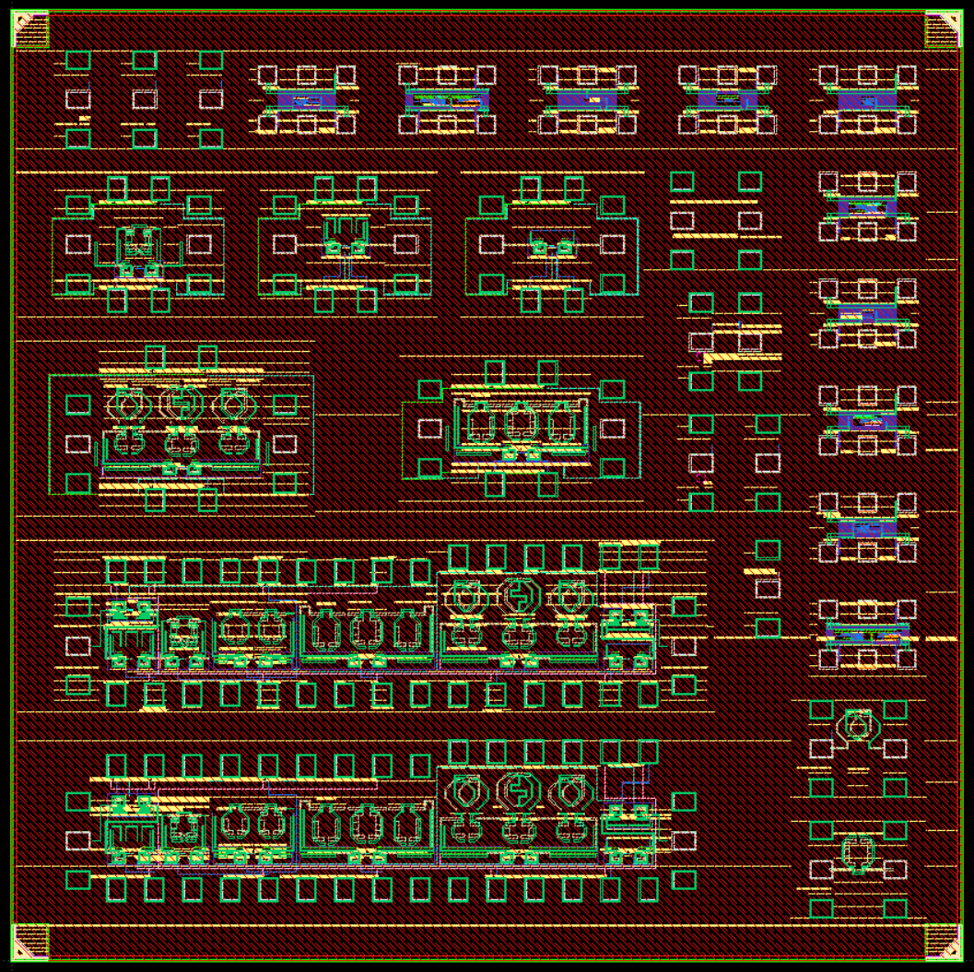Viewport: 974px width, 972px height.
Task: Click the lowest rounded device near bottom-right corner
Action: (857, 852)
